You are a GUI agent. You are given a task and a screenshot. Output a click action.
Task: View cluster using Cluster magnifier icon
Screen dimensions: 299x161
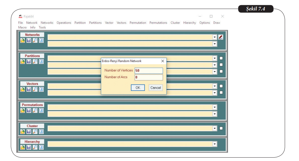(35, 132)
